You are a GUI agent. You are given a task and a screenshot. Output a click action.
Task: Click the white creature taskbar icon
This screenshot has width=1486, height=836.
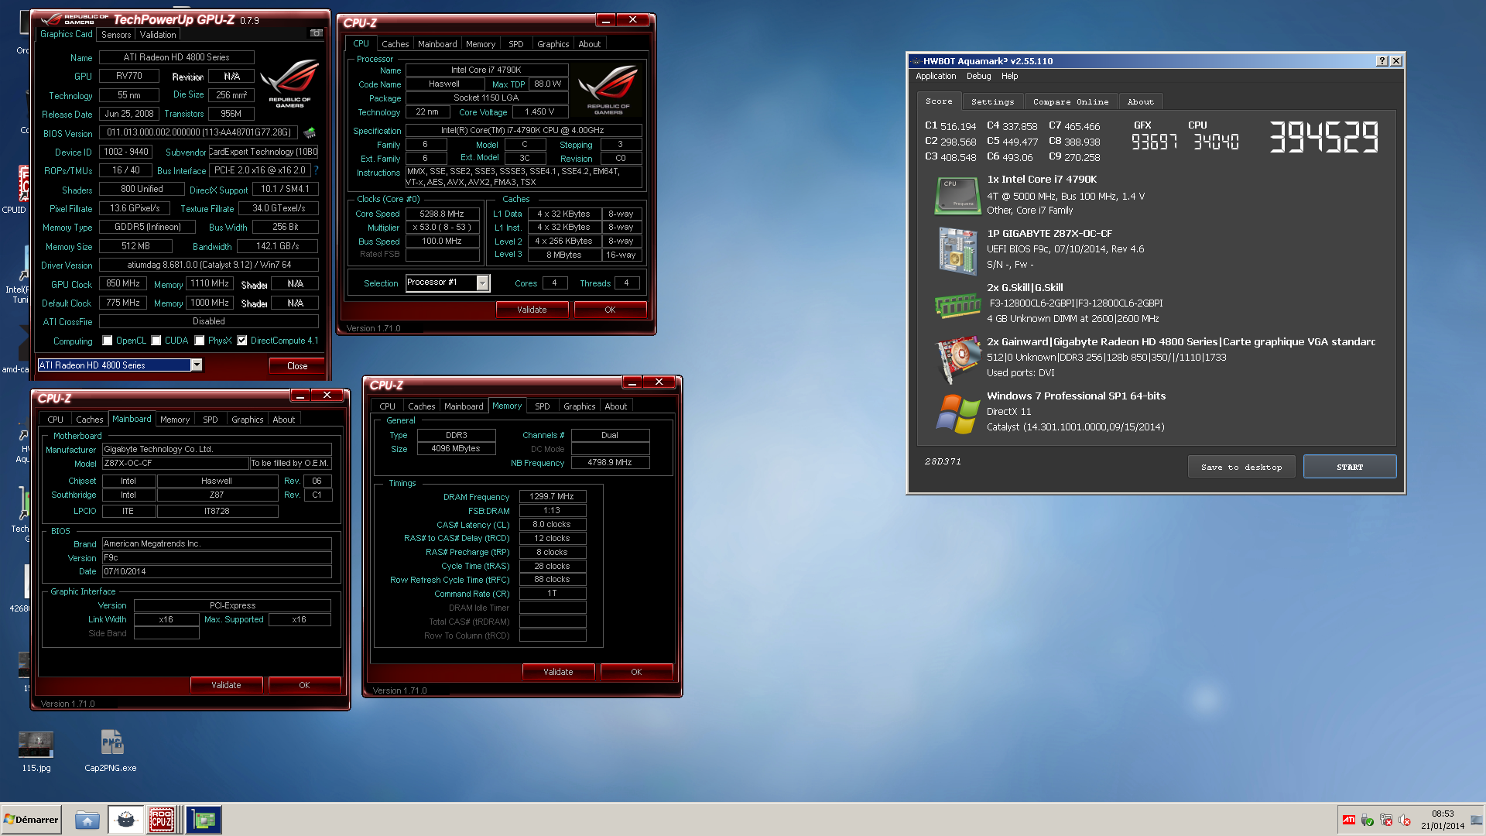click(125, 820)
